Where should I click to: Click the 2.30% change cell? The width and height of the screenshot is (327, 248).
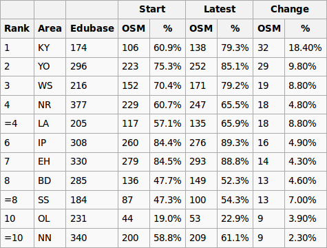306,238
